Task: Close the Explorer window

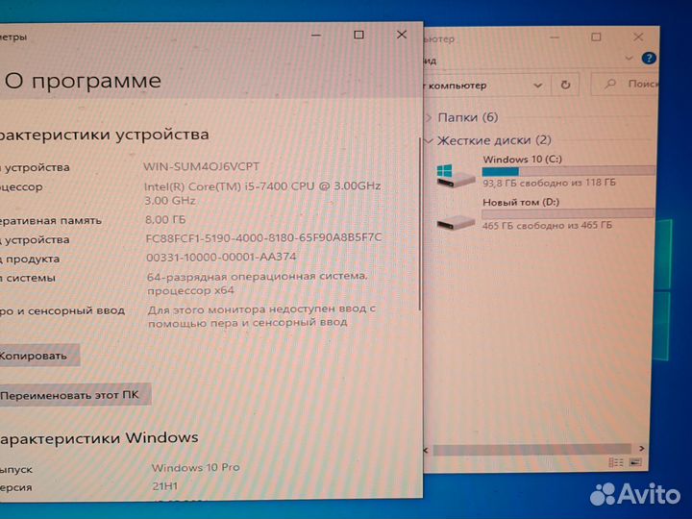Action: point(638,37)
